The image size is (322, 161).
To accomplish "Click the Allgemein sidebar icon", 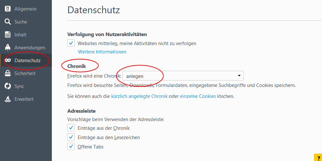I will [8, 9].
